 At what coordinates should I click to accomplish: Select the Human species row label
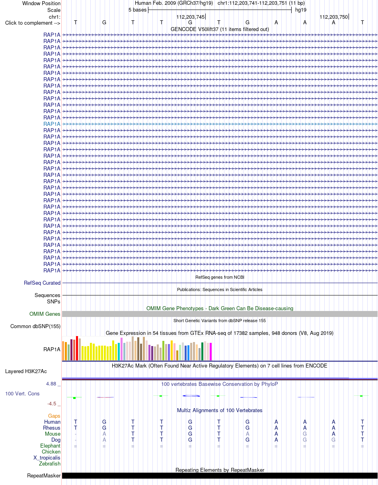pos(52,422)
